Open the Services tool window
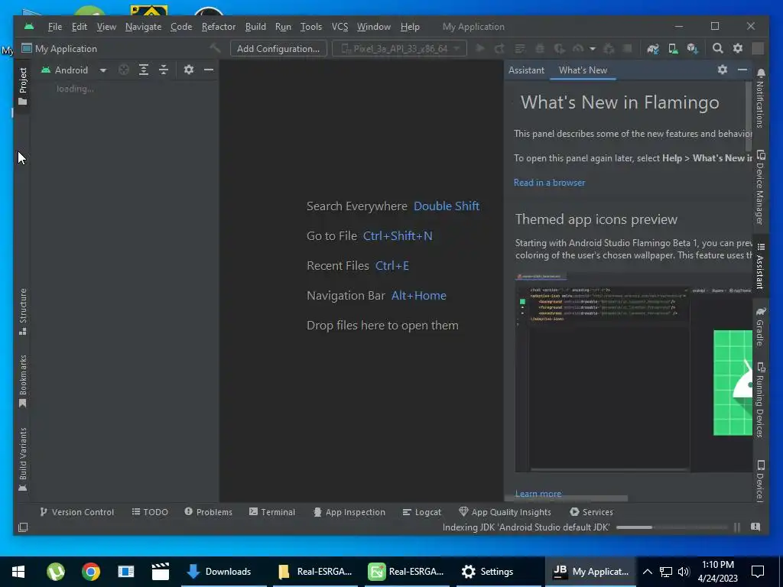This screenshot has height=587, width=783. coord(591,512)
